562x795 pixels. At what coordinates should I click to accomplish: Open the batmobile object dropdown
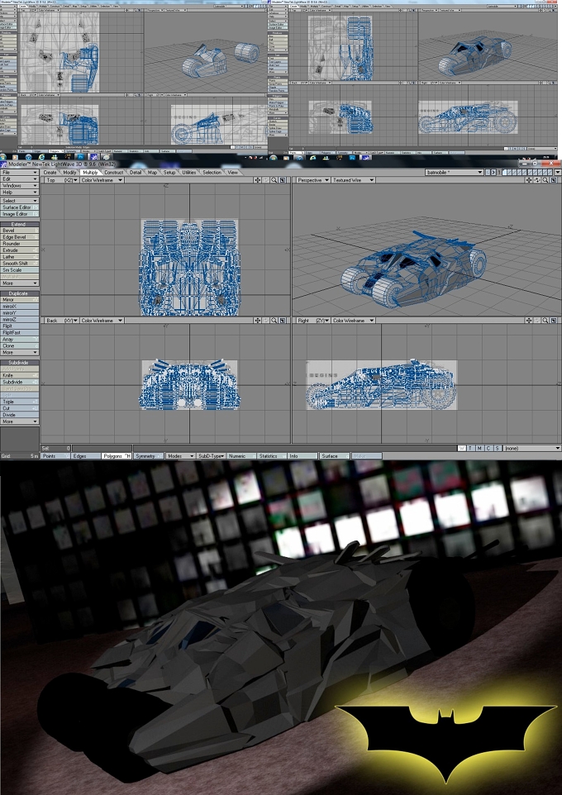(454, 173)
